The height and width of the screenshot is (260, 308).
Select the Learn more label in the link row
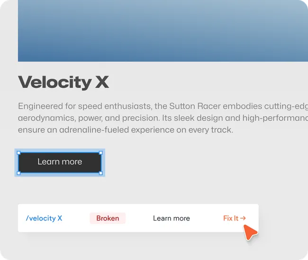[171, 218]
